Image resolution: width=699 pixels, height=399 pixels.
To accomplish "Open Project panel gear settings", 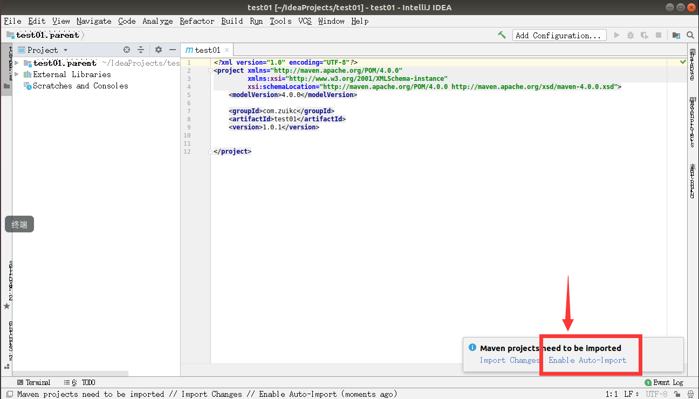I will point(158,50).
